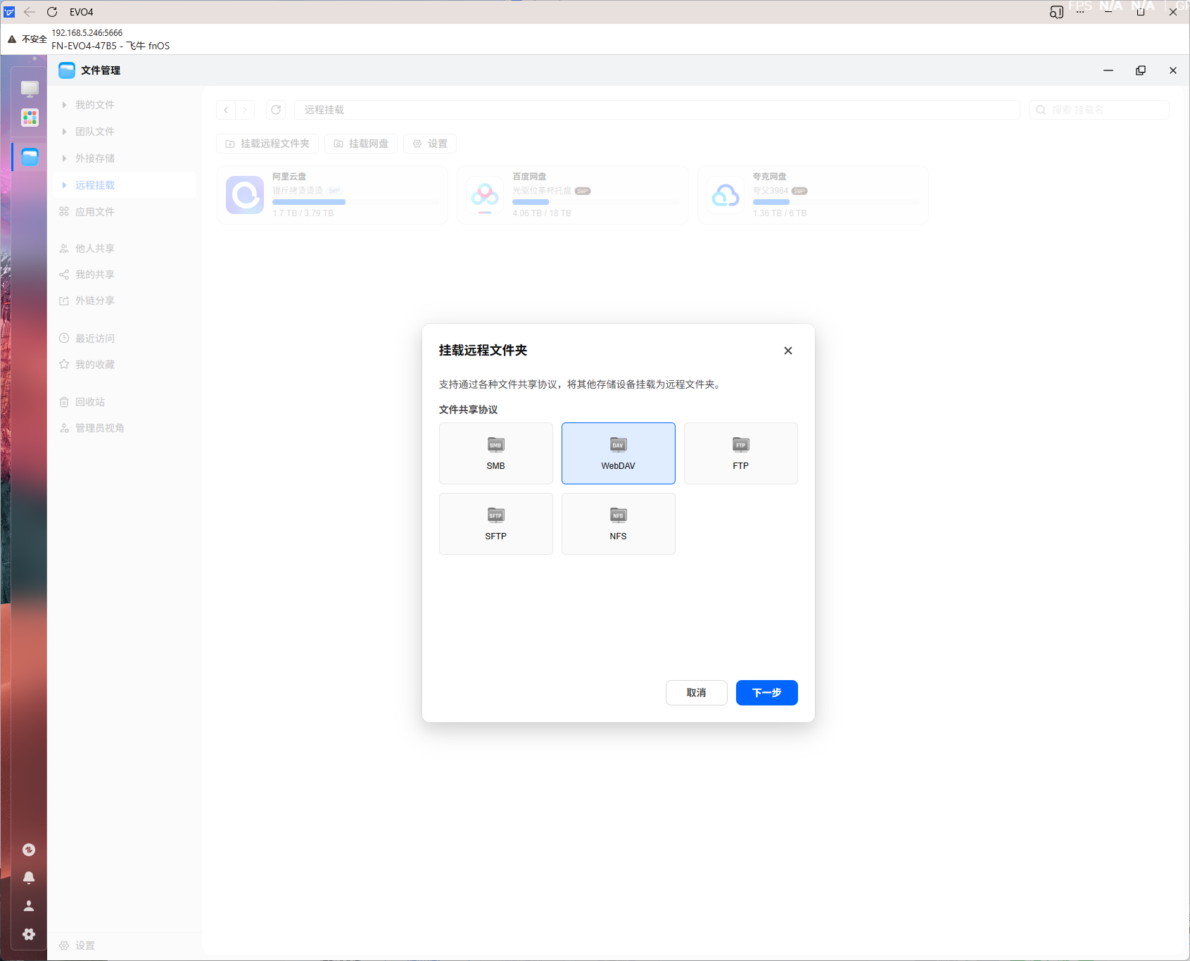
Task: Select the WebDAV protocol option
Action: pyautogui.click(x=619, y=453)
